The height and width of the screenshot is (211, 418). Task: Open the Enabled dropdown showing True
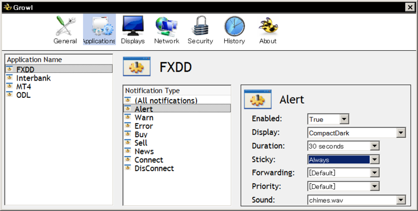click(x=344, y=119)
